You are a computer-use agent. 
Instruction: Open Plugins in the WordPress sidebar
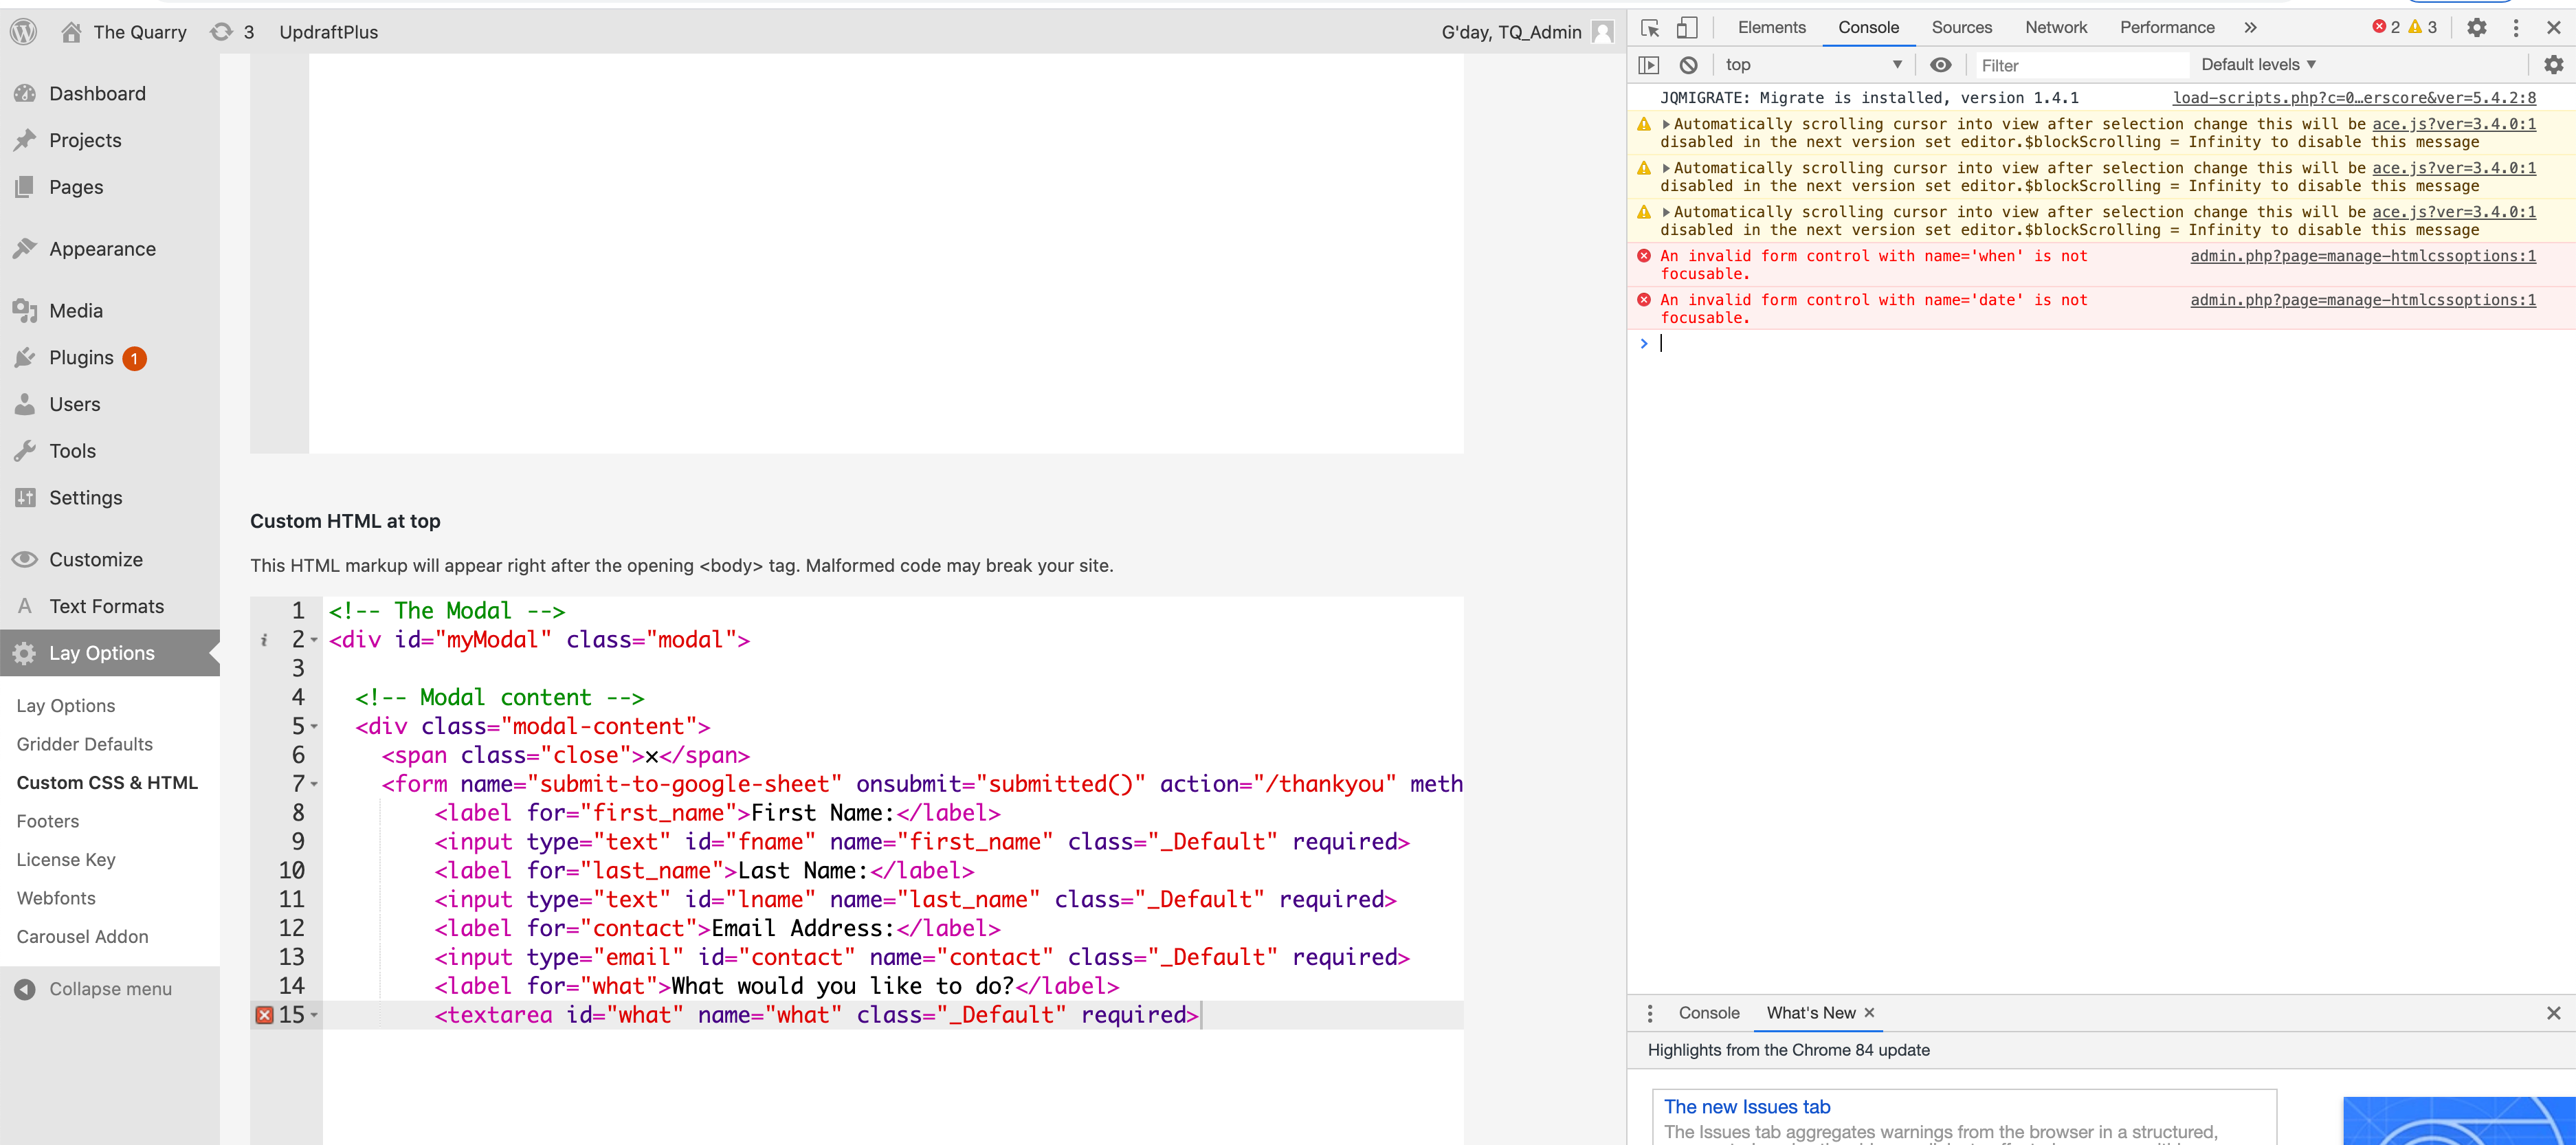click(x=82, y=358)
